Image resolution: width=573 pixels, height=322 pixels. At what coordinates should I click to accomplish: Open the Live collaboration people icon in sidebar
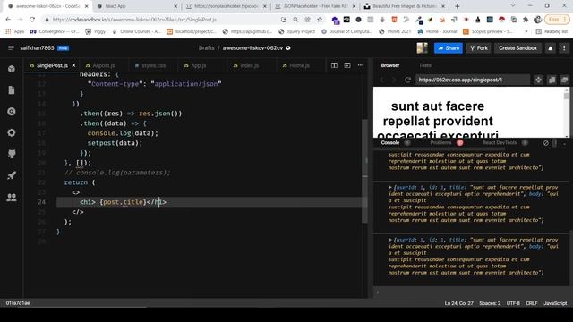coord(12,198)
